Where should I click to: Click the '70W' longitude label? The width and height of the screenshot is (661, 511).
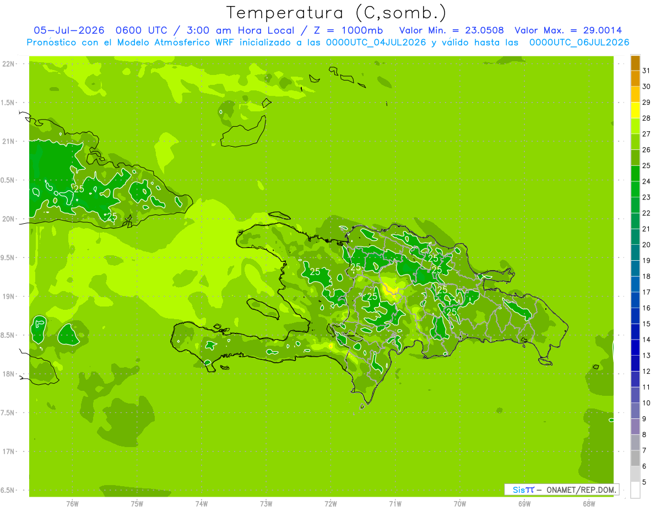tap(460, 504)
